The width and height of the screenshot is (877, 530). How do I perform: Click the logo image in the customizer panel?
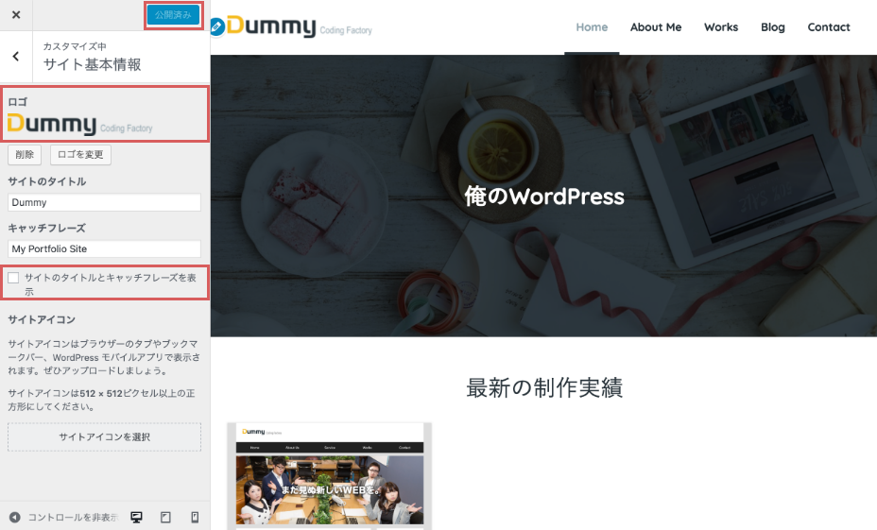[x=79, y=126]
